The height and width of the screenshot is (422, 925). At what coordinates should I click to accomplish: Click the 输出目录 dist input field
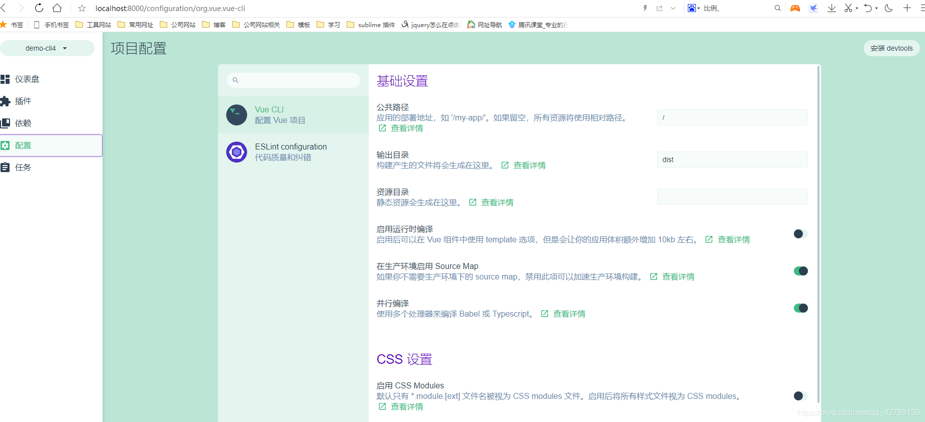point(732,160)
